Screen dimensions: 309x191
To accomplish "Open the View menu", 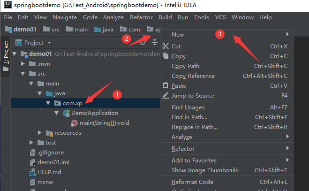I will coord(40,17).
